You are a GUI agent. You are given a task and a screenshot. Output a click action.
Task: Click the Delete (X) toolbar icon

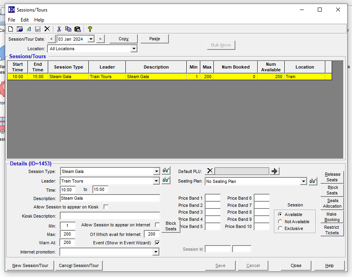pyautogui.click(x=47, y=29)
